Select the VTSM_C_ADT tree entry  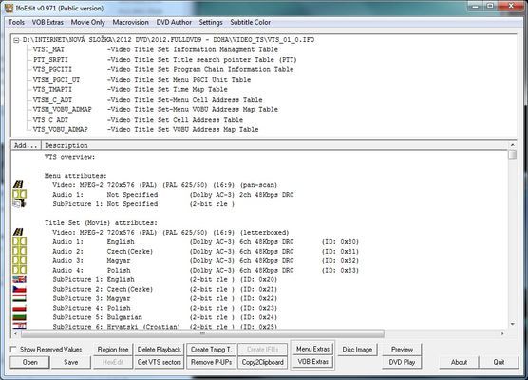(52, 100)
